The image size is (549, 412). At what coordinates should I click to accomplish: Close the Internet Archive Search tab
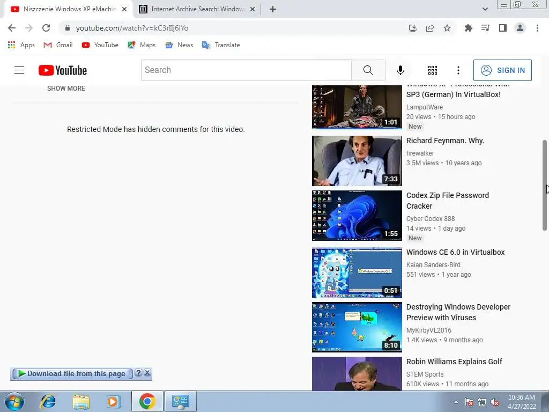[x=253, y=9]
